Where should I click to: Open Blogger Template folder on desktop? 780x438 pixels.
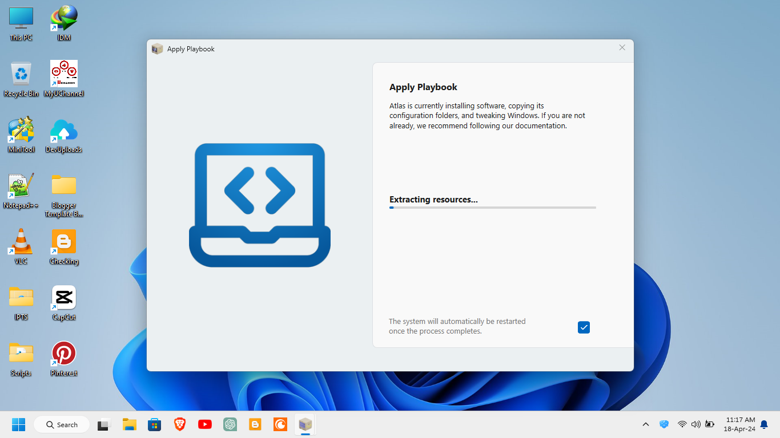[64, 196]
